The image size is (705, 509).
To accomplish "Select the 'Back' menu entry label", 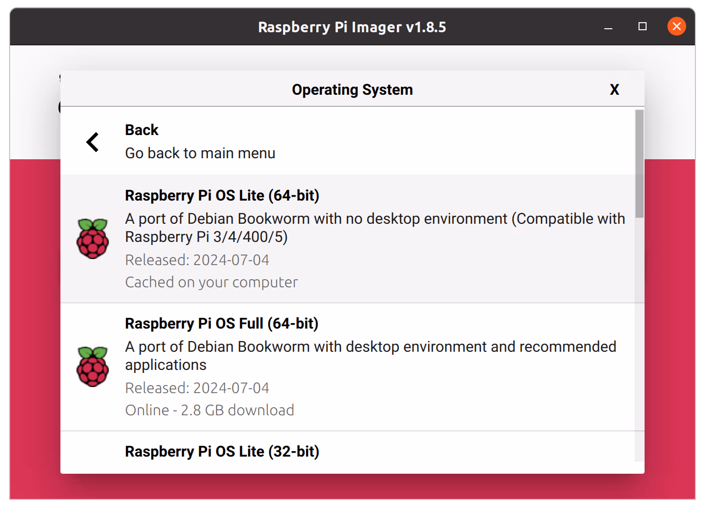I will pyautogui.click(x=142, y=130).
